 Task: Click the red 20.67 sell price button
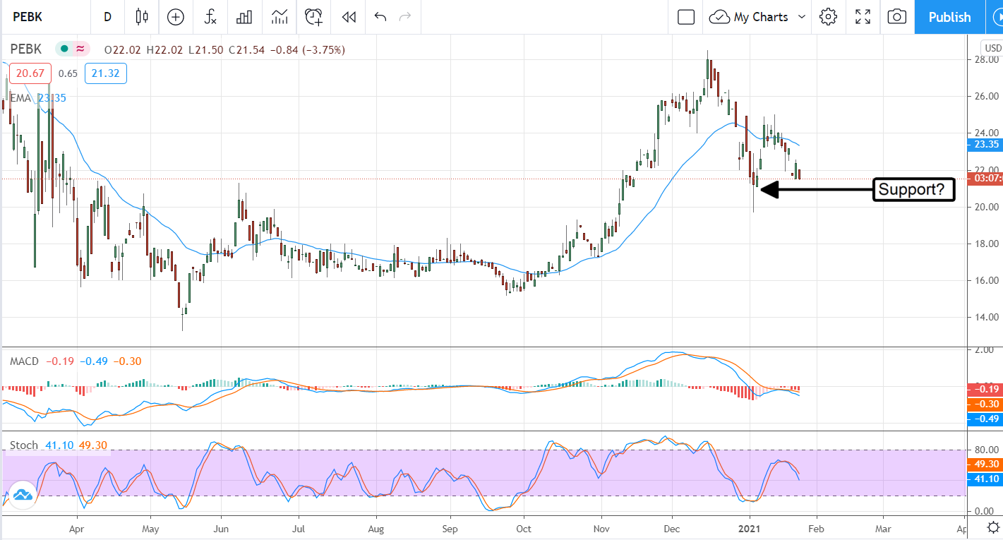pyautogui.click(x=30, y=73)
